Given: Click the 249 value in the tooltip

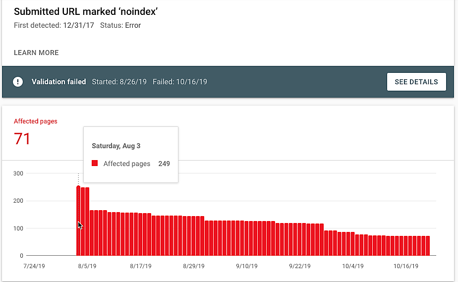Looking at the screenshot, I should point(164,164).
